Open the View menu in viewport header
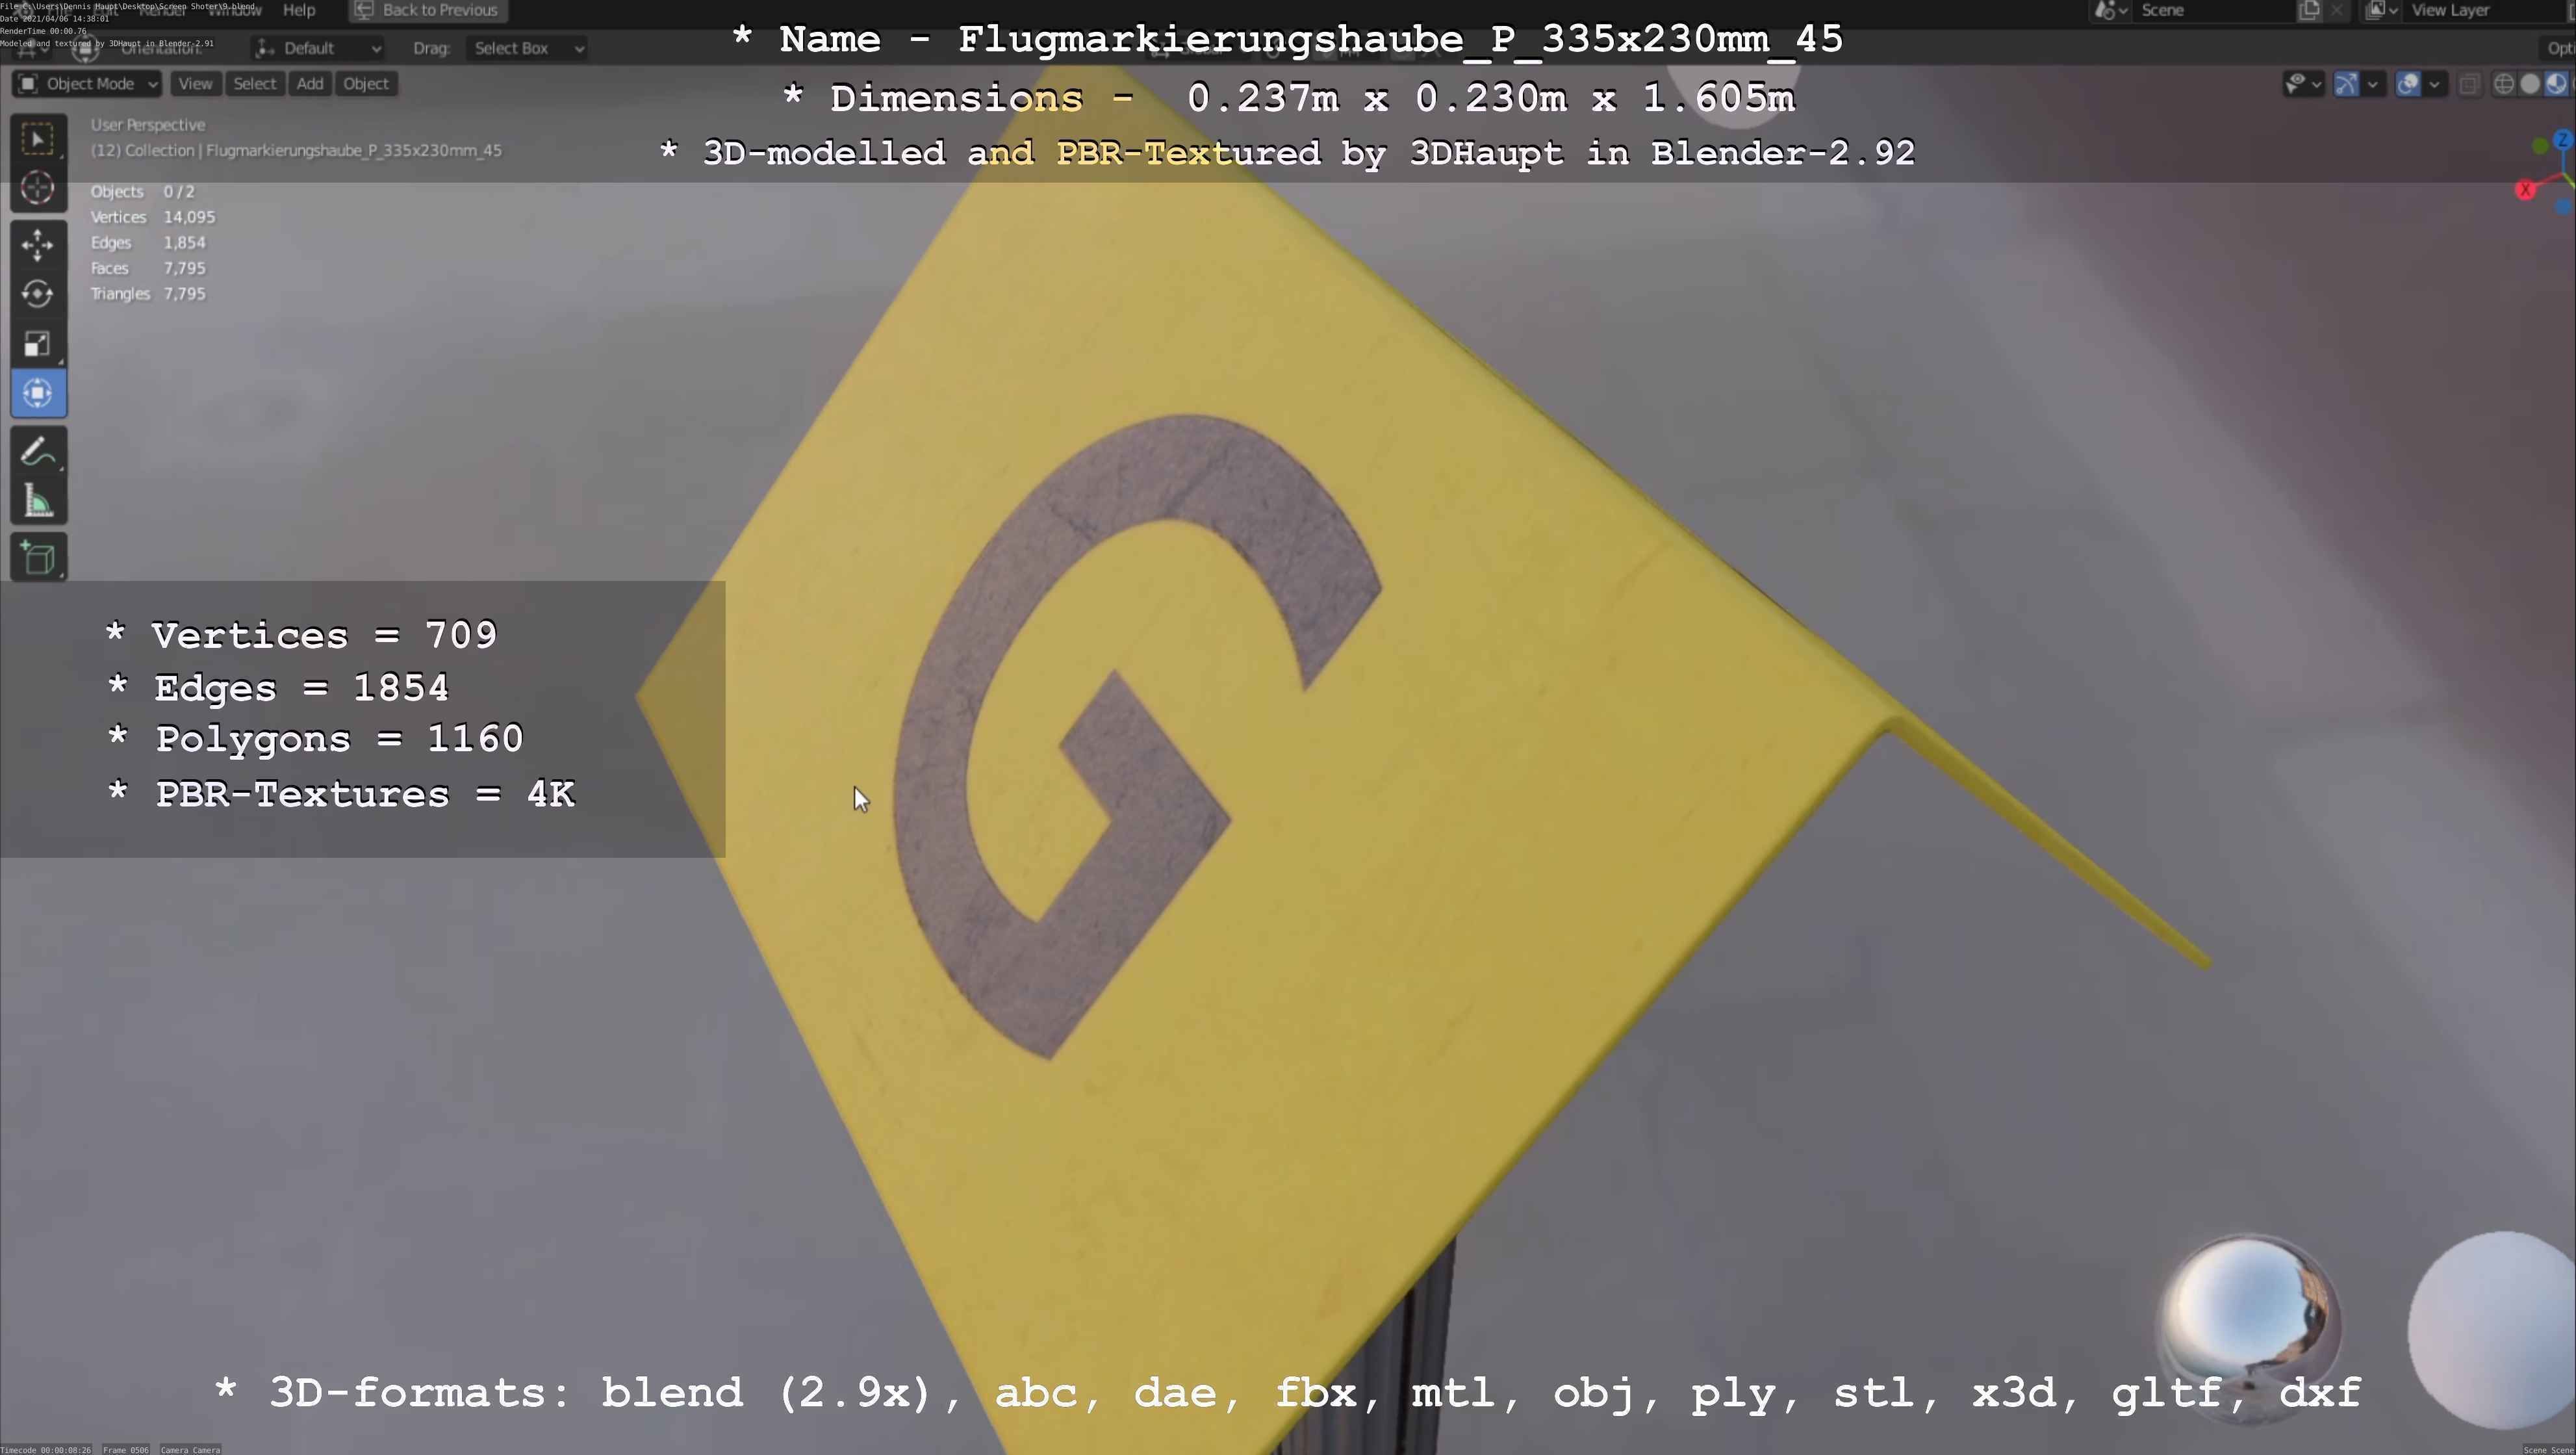2576x1455 pixels. [x=195, y=84]
